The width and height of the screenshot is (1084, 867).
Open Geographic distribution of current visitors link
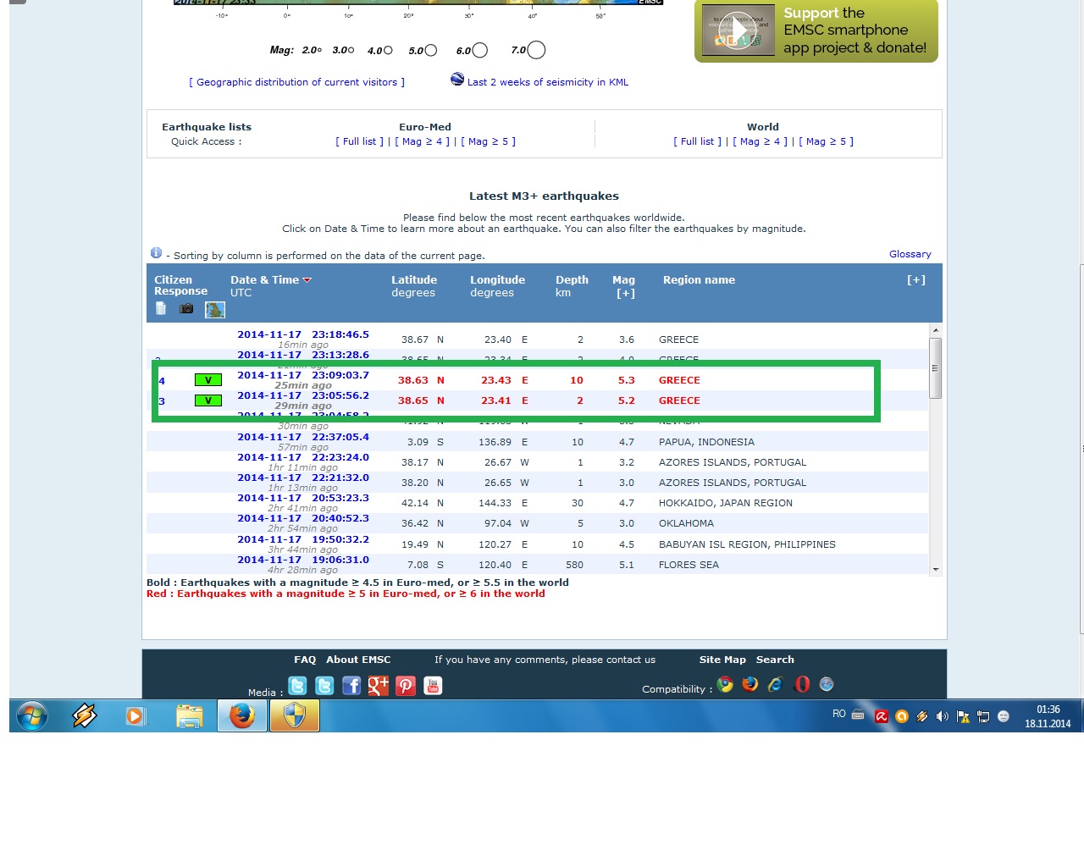click(296, 83)
